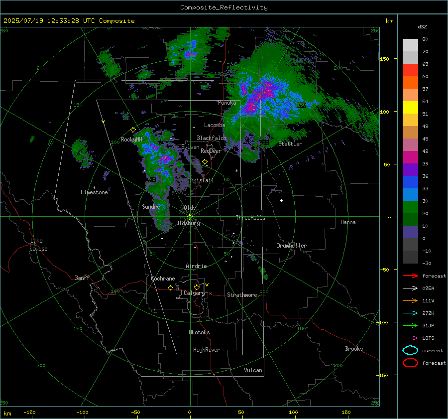Click the Calgary city label
Viewport: 448px width, 419px height.
[194, 293]
